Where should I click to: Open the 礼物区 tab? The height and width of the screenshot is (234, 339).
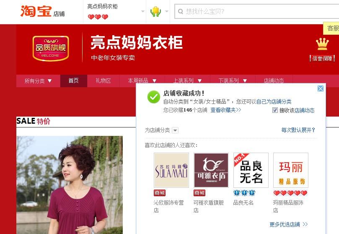pos(104,81)
